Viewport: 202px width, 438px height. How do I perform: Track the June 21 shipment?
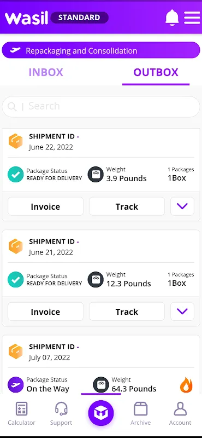[x=127, y=312]
